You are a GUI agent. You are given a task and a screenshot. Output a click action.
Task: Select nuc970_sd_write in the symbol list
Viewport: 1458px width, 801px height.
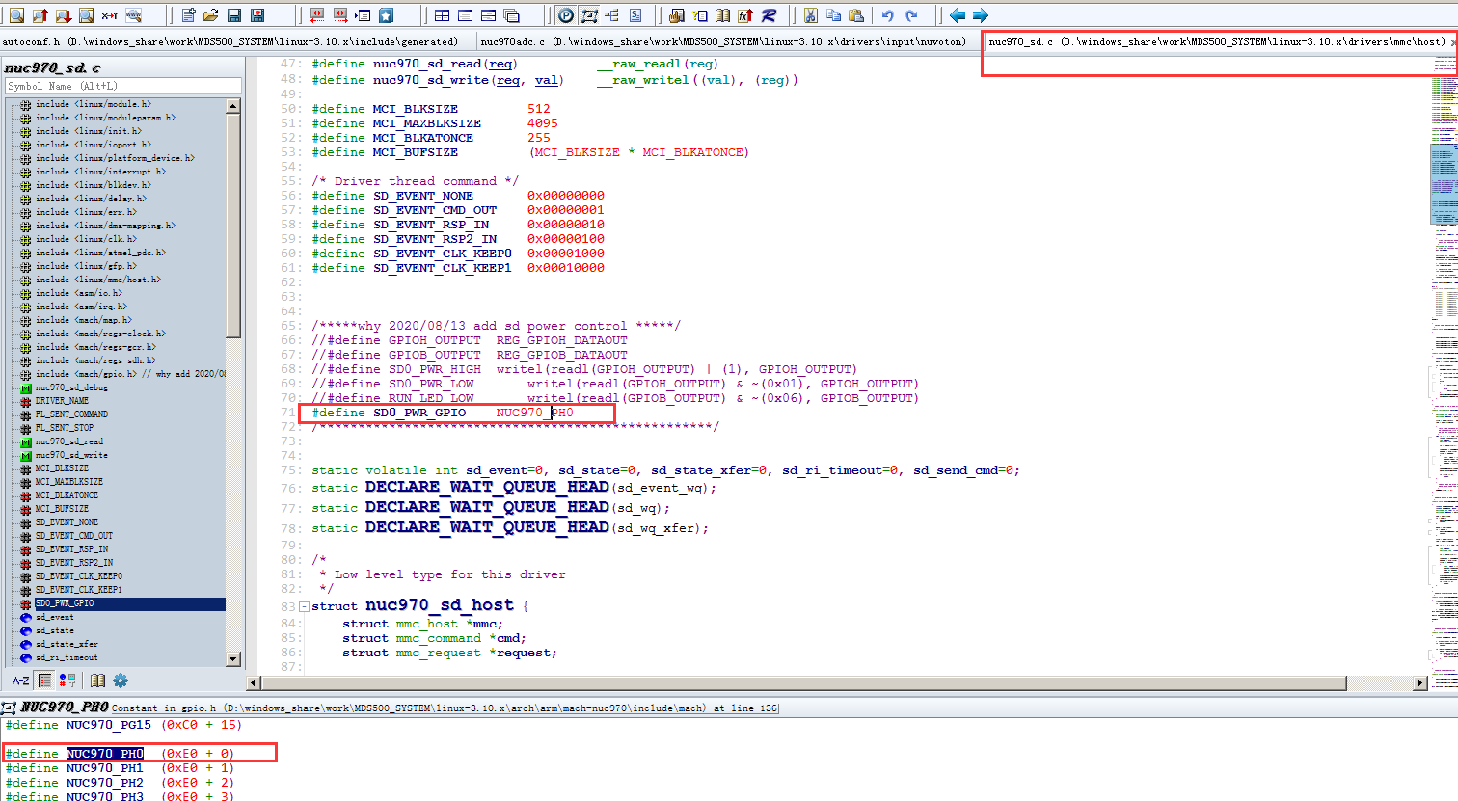tap(71, 455)
